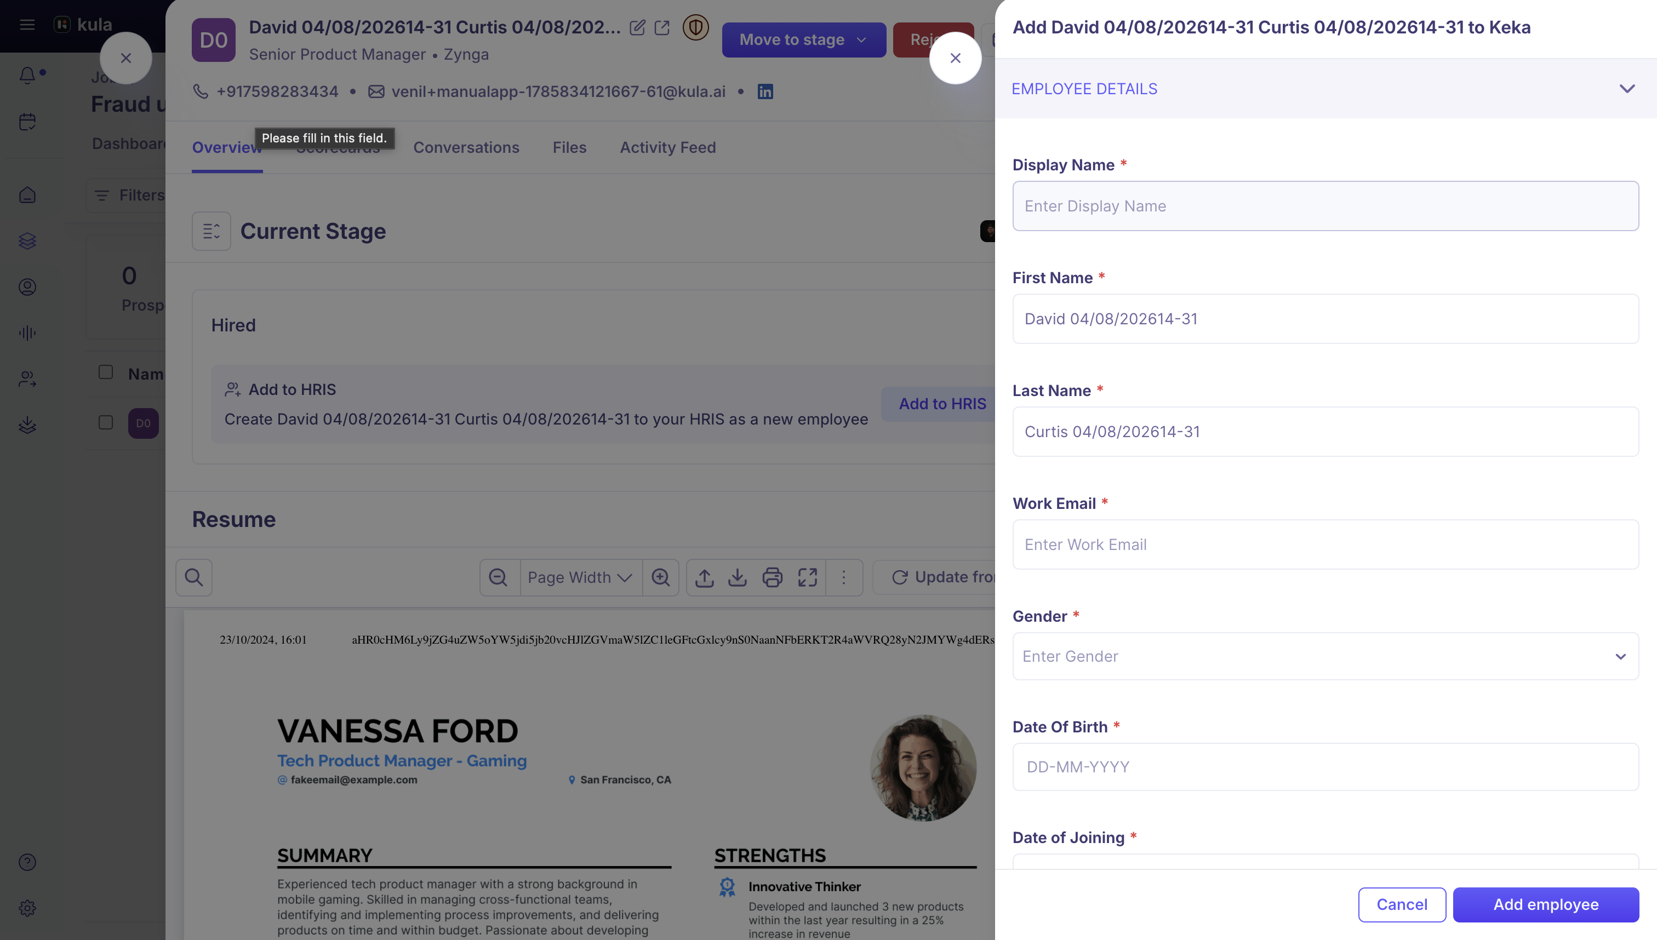The image size is (1657, 940).
Task: Close the candidate profile drawer
Action: pos(126,58)
